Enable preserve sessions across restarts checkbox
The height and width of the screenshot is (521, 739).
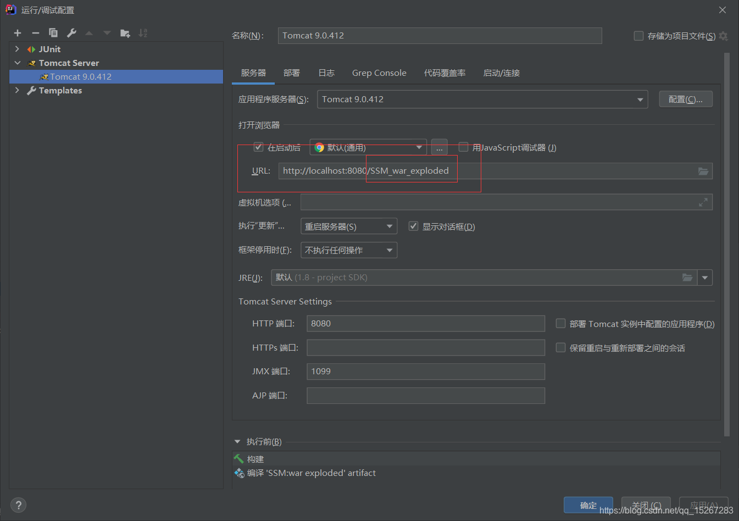pyautogui.click(x=560, y=347)
